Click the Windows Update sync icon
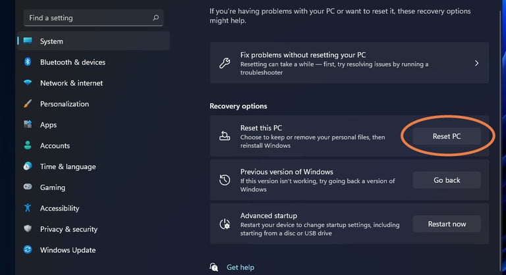Screen dimensions: 506x275 [28, 250]
